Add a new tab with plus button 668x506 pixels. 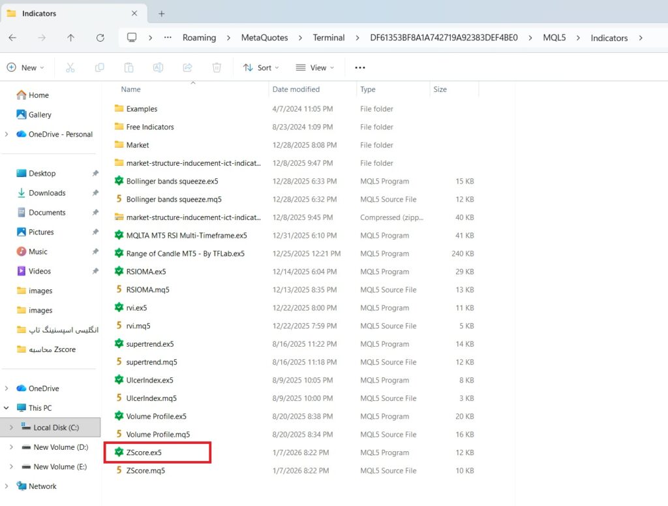click(x=162, y=14)
